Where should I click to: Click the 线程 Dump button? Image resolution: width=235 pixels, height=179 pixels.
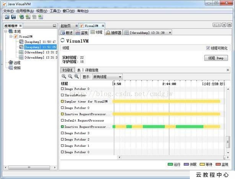[216, 58]
